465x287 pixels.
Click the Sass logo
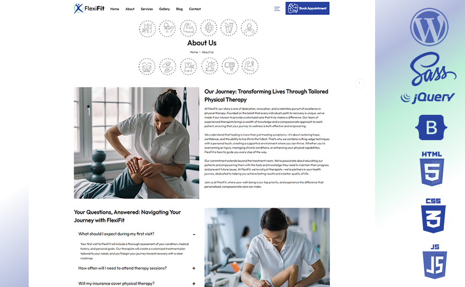pos(433,68)
